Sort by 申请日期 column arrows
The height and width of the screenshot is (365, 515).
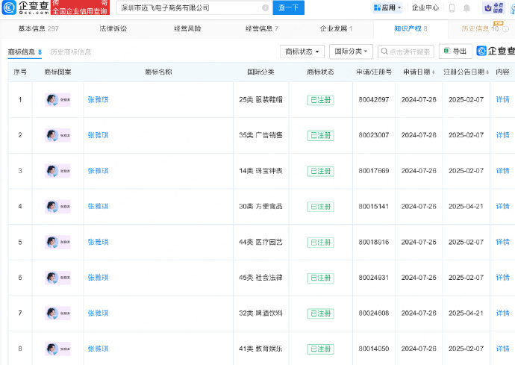pyautogui.click(x=433, y=72)
